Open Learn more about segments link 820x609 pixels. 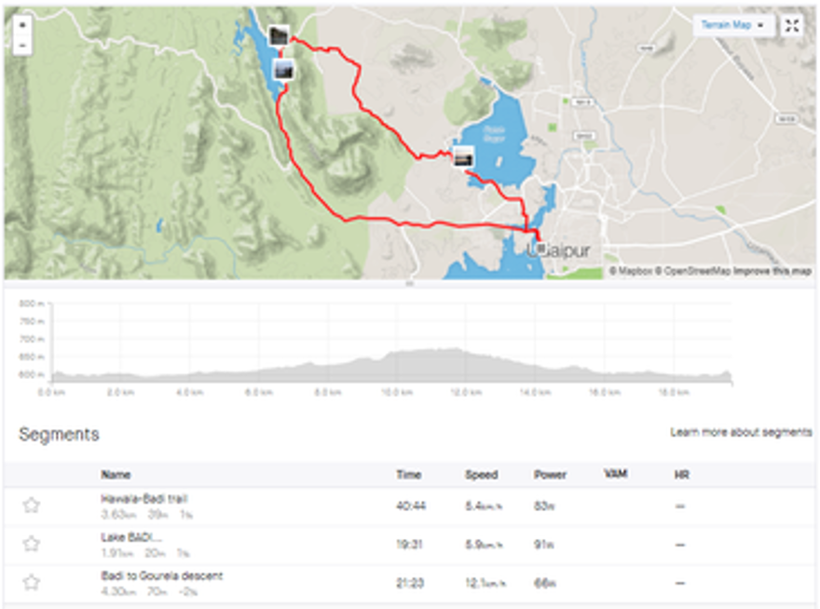click(740, 433)
